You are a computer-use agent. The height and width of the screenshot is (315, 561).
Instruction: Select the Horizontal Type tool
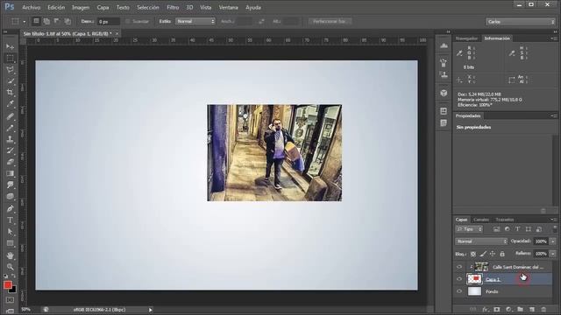tap(10, 220)
